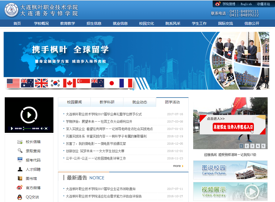
Task: Click the QQ交谈 penguin icon
Action: (20, 197)
